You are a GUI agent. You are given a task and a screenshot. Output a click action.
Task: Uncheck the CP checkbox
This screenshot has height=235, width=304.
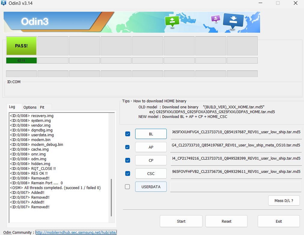click(x=128, y=160)
